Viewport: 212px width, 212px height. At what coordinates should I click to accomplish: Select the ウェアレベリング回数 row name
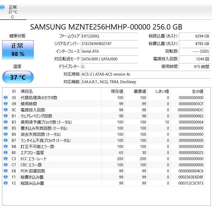coord(36,116)
